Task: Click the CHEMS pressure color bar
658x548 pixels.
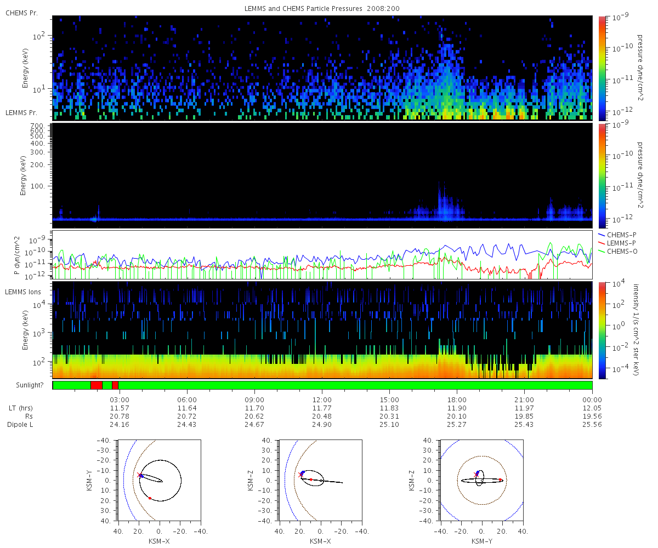Action: pyautogui.click(x=602, y=68)
